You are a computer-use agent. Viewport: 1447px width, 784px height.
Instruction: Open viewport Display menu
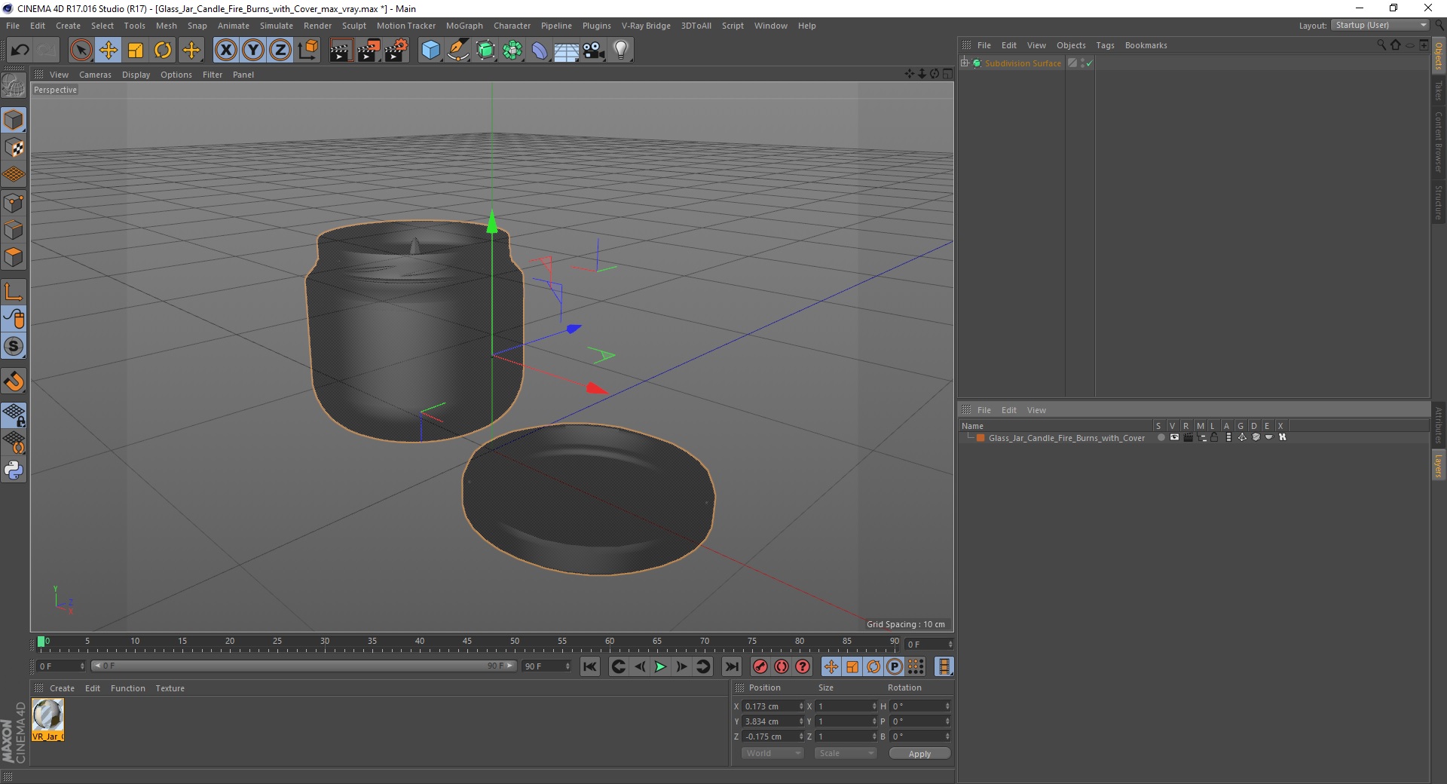[x=136, y=75]
